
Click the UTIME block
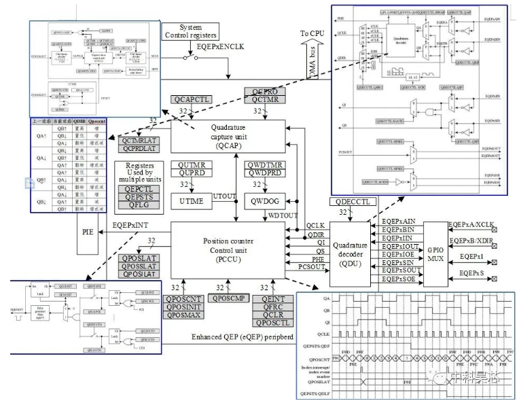(192, 201)
